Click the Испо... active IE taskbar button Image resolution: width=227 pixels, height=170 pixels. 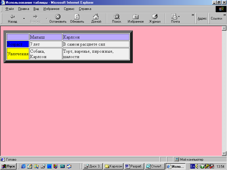(x=175, y=166)
